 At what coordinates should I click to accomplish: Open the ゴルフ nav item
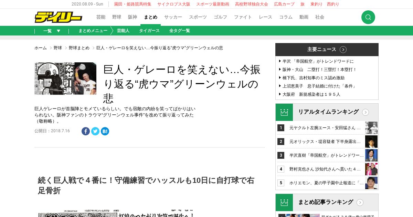coord(221,17)
